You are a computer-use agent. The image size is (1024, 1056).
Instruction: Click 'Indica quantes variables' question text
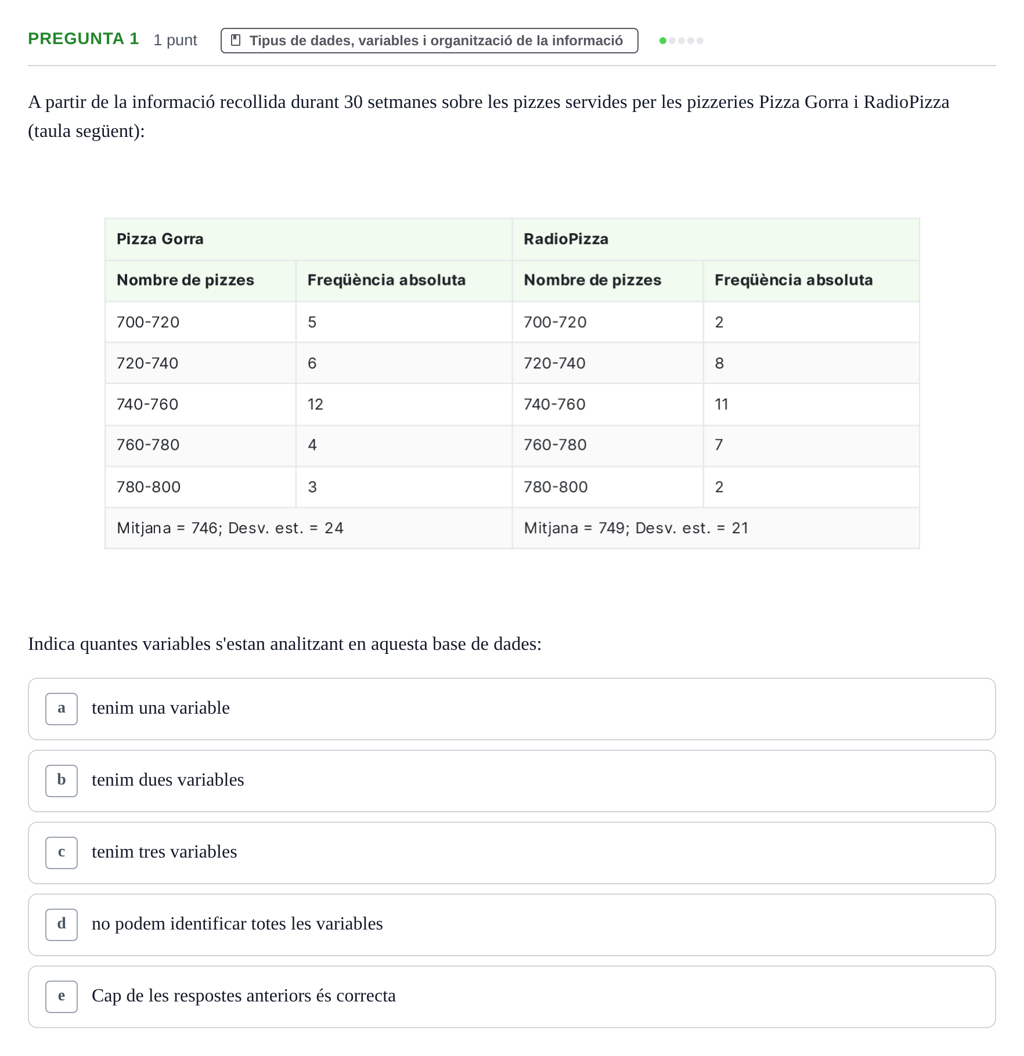[x=284, y=644]
